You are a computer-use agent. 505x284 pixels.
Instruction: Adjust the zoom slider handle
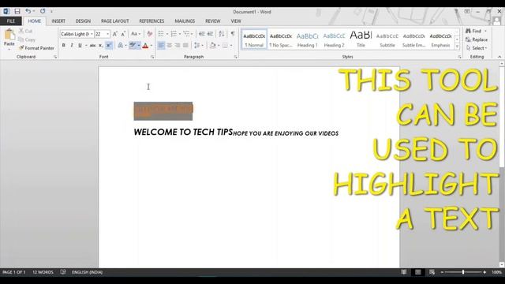point(463,272)
